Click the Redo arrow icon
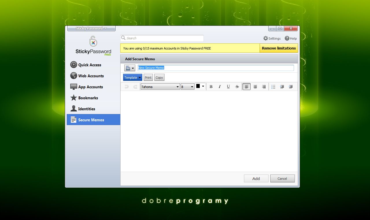The width and height of the screenshot is (370, 220). coord(135,87)
